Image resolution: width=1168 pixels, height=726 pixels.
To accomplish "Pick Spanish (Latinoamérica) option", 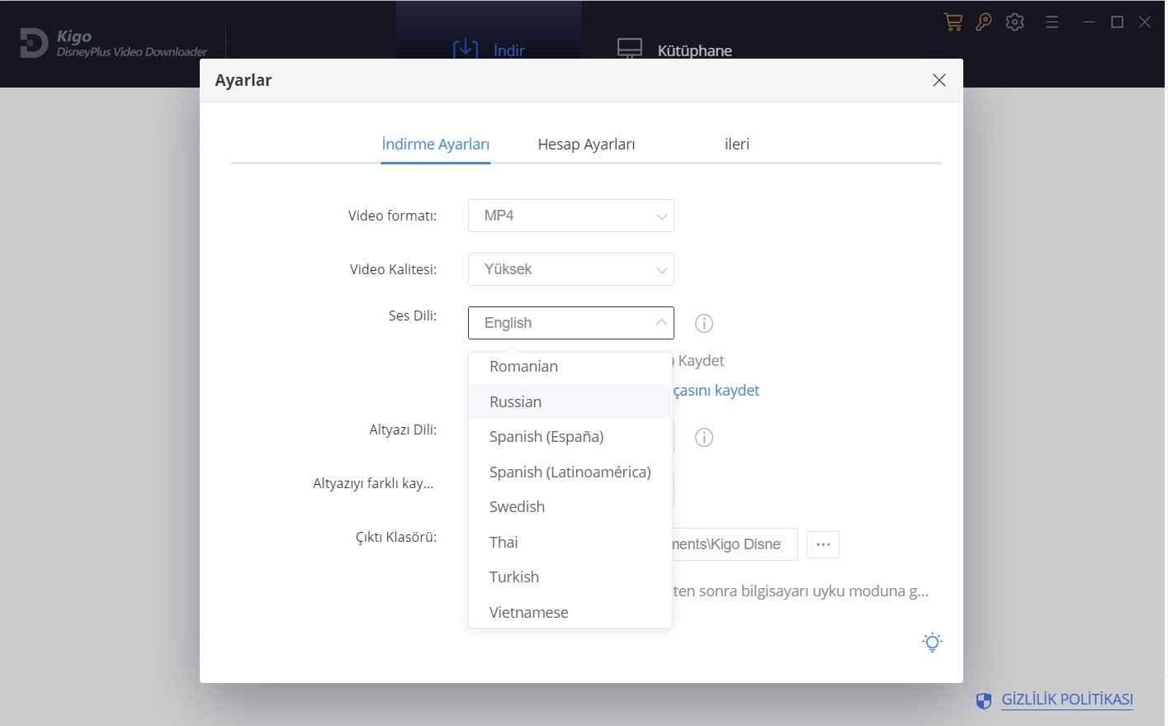I will (570, 472).
